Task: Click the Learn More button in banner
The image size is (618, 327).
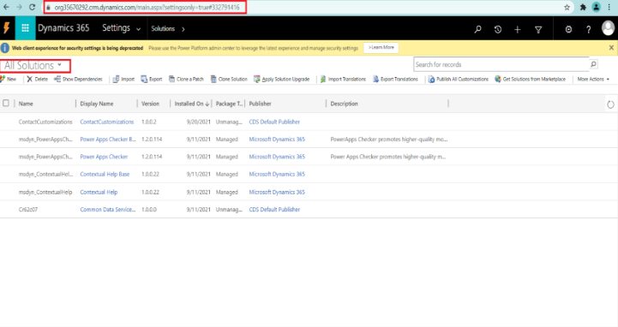Action: [x=381, y=48]
